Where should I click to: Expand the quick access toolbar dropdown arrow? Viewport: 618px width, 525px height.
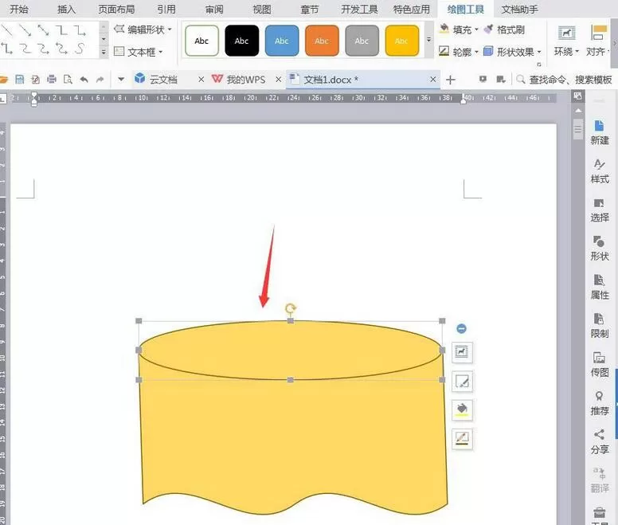point(121,80)
